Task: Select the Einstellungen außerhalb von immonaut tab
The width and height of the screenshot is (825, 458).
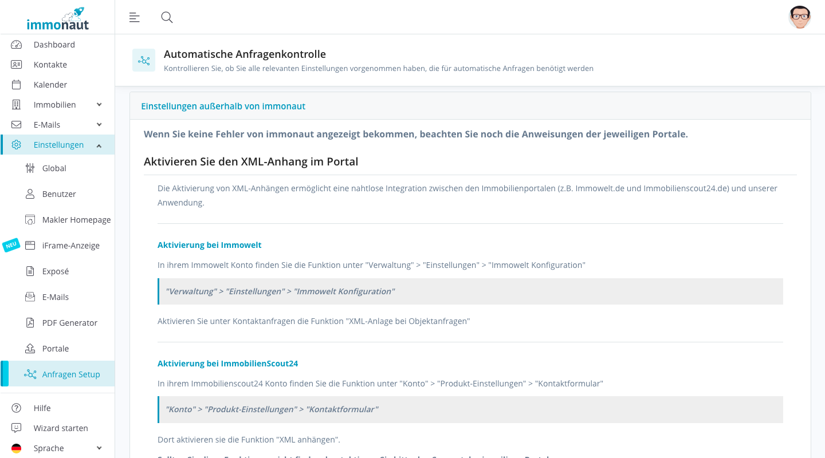Action: pos(223,106)
